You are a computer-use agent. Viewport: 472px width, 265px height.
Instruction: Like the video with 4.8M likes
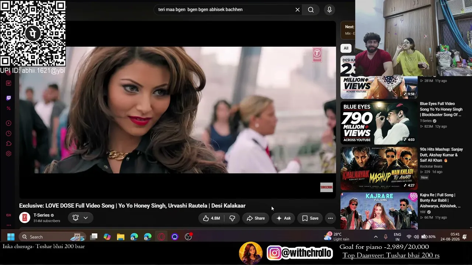[x=211, y=218]
